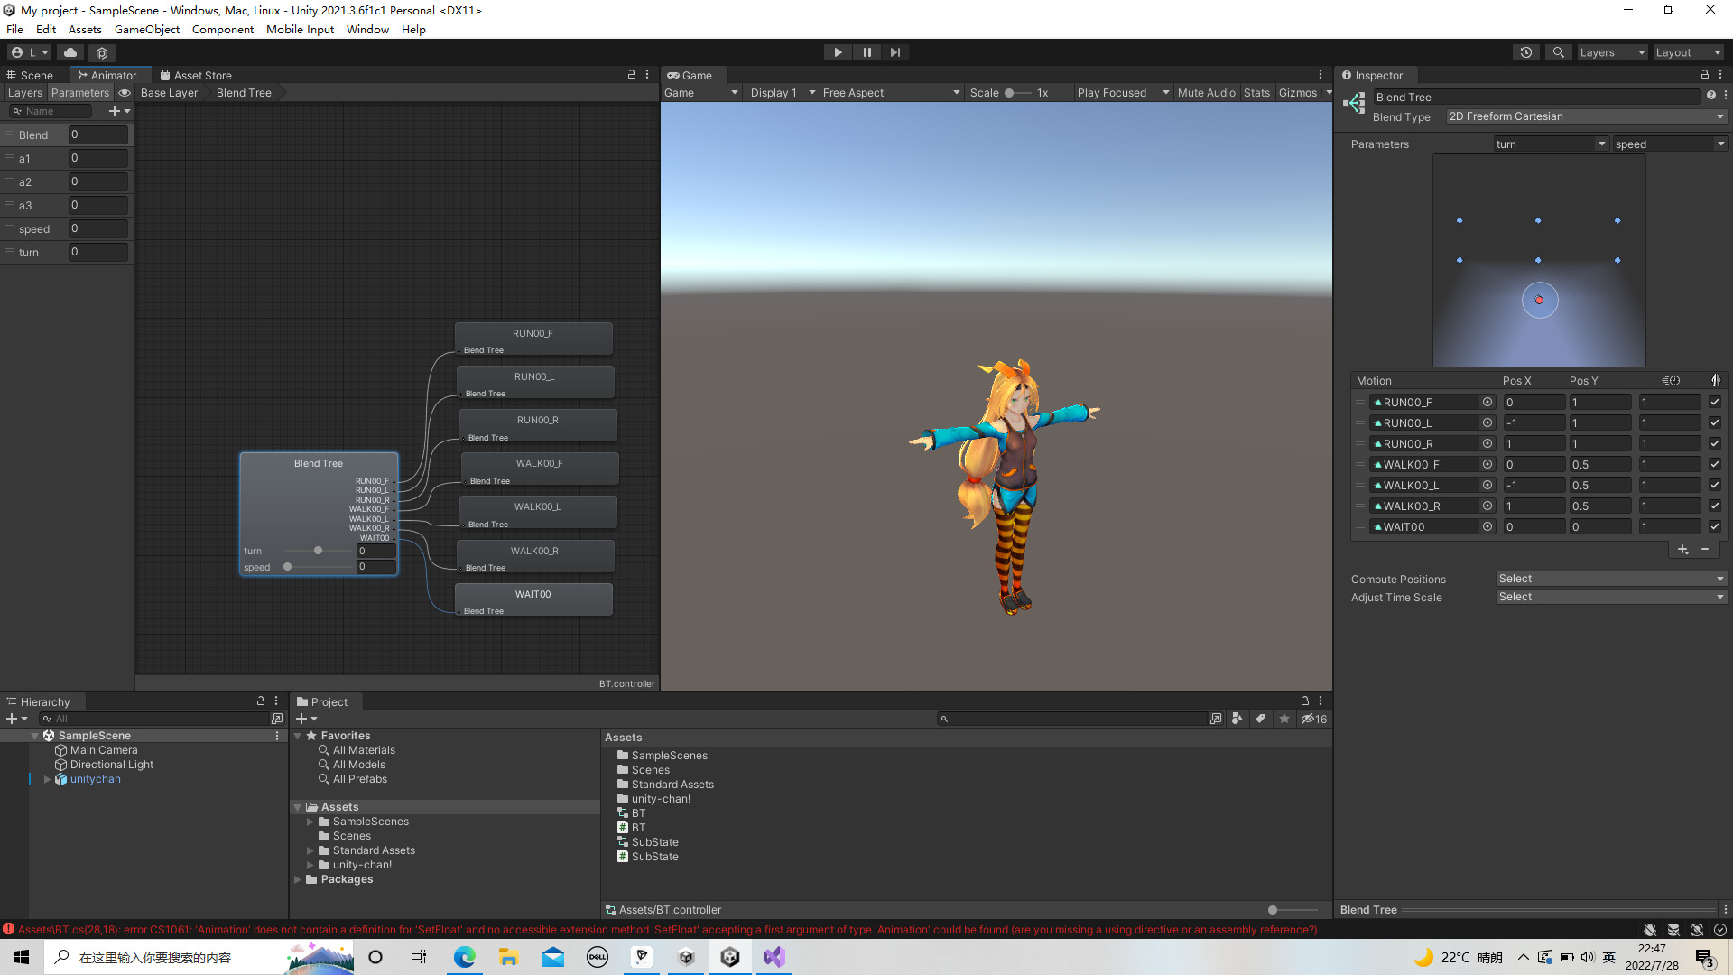Click the time scale column icon
The image size is (1733, 975).
(1672, 380)
